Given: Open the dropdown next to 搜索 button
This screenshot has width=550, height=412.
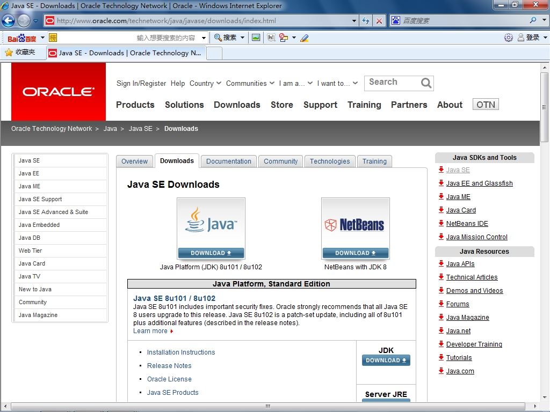Looking at the screenshot, I should click(242, 38).
